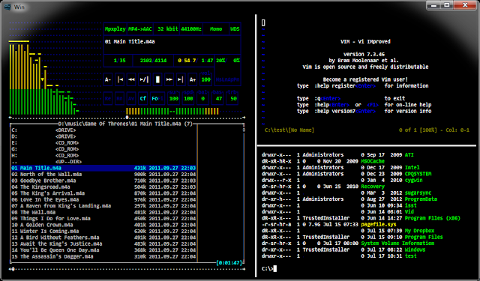Screen dimensions: 480x281
Task: Click the rewind double-arrow button
Action: point(132,79)
